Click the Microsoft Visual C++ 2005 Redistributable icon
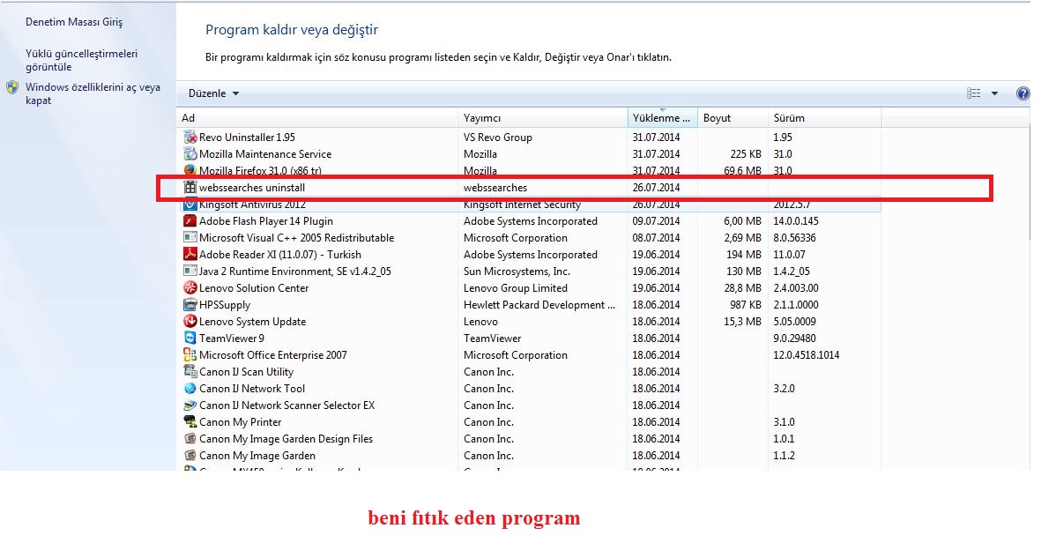1041x558 pixels. 190,238
